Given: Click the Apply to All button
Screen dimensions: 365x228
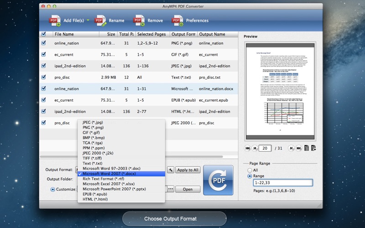Looking at the screenshot, I should [188, 170].
